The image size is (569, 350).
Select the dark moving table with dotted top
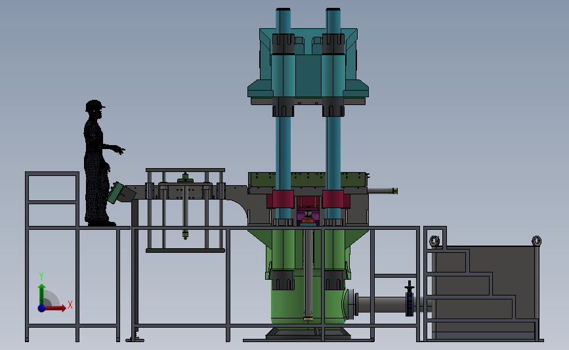pyautogui.click(x=308, y=181)
